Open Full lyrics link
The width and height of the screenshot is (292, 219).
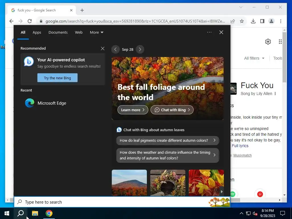tap(240, 146)
